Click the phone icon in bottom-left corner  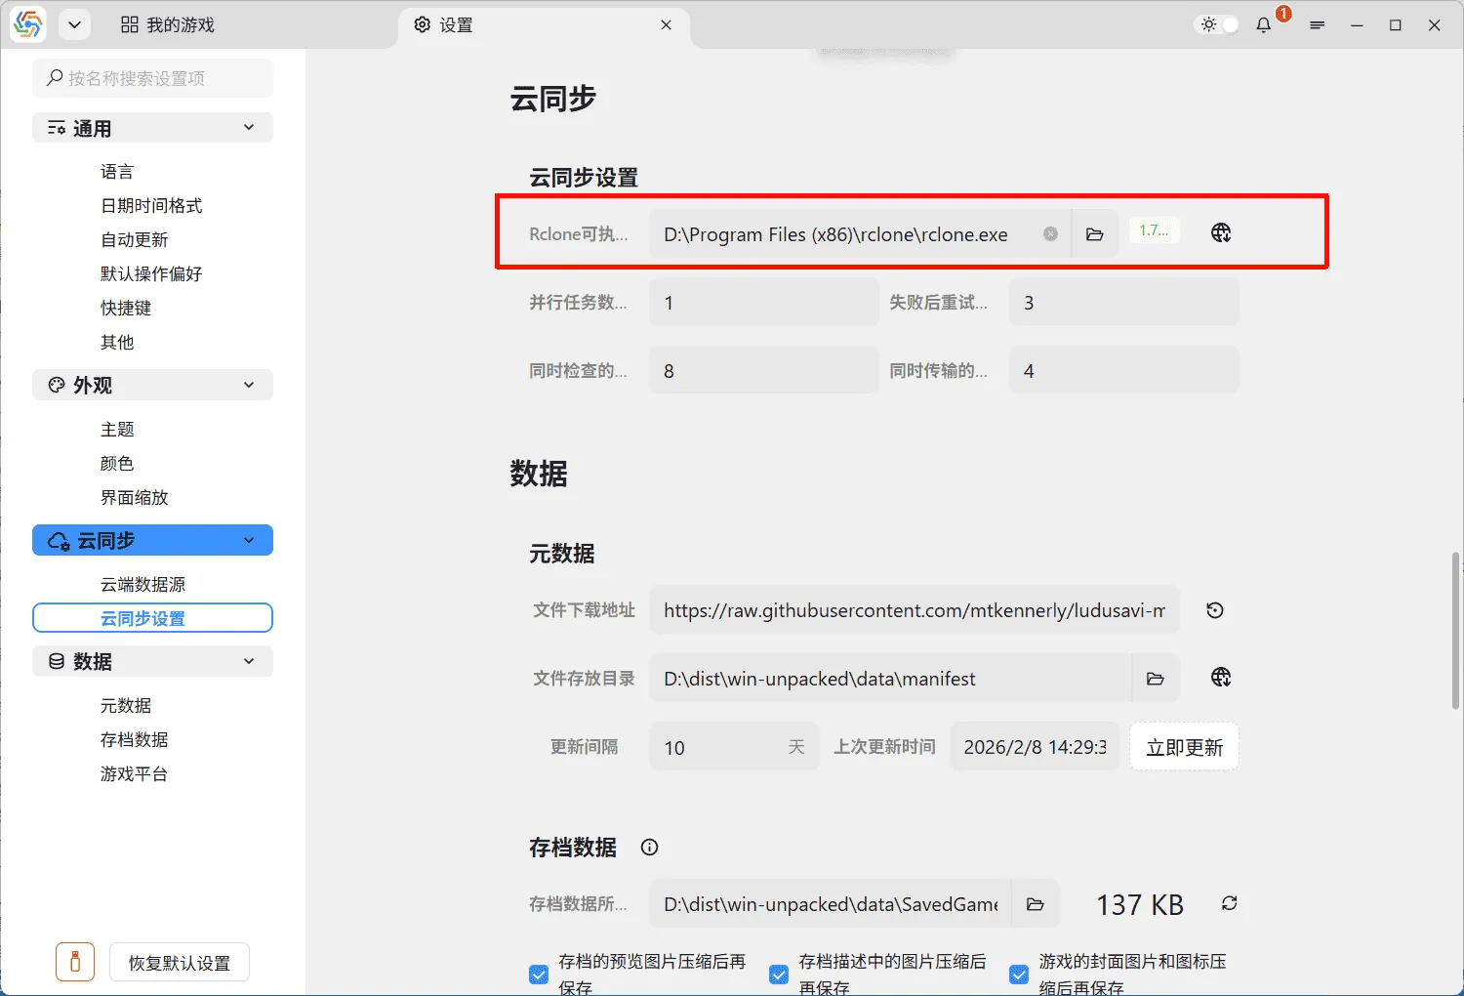pyautogui.click(x=75, y=961)
